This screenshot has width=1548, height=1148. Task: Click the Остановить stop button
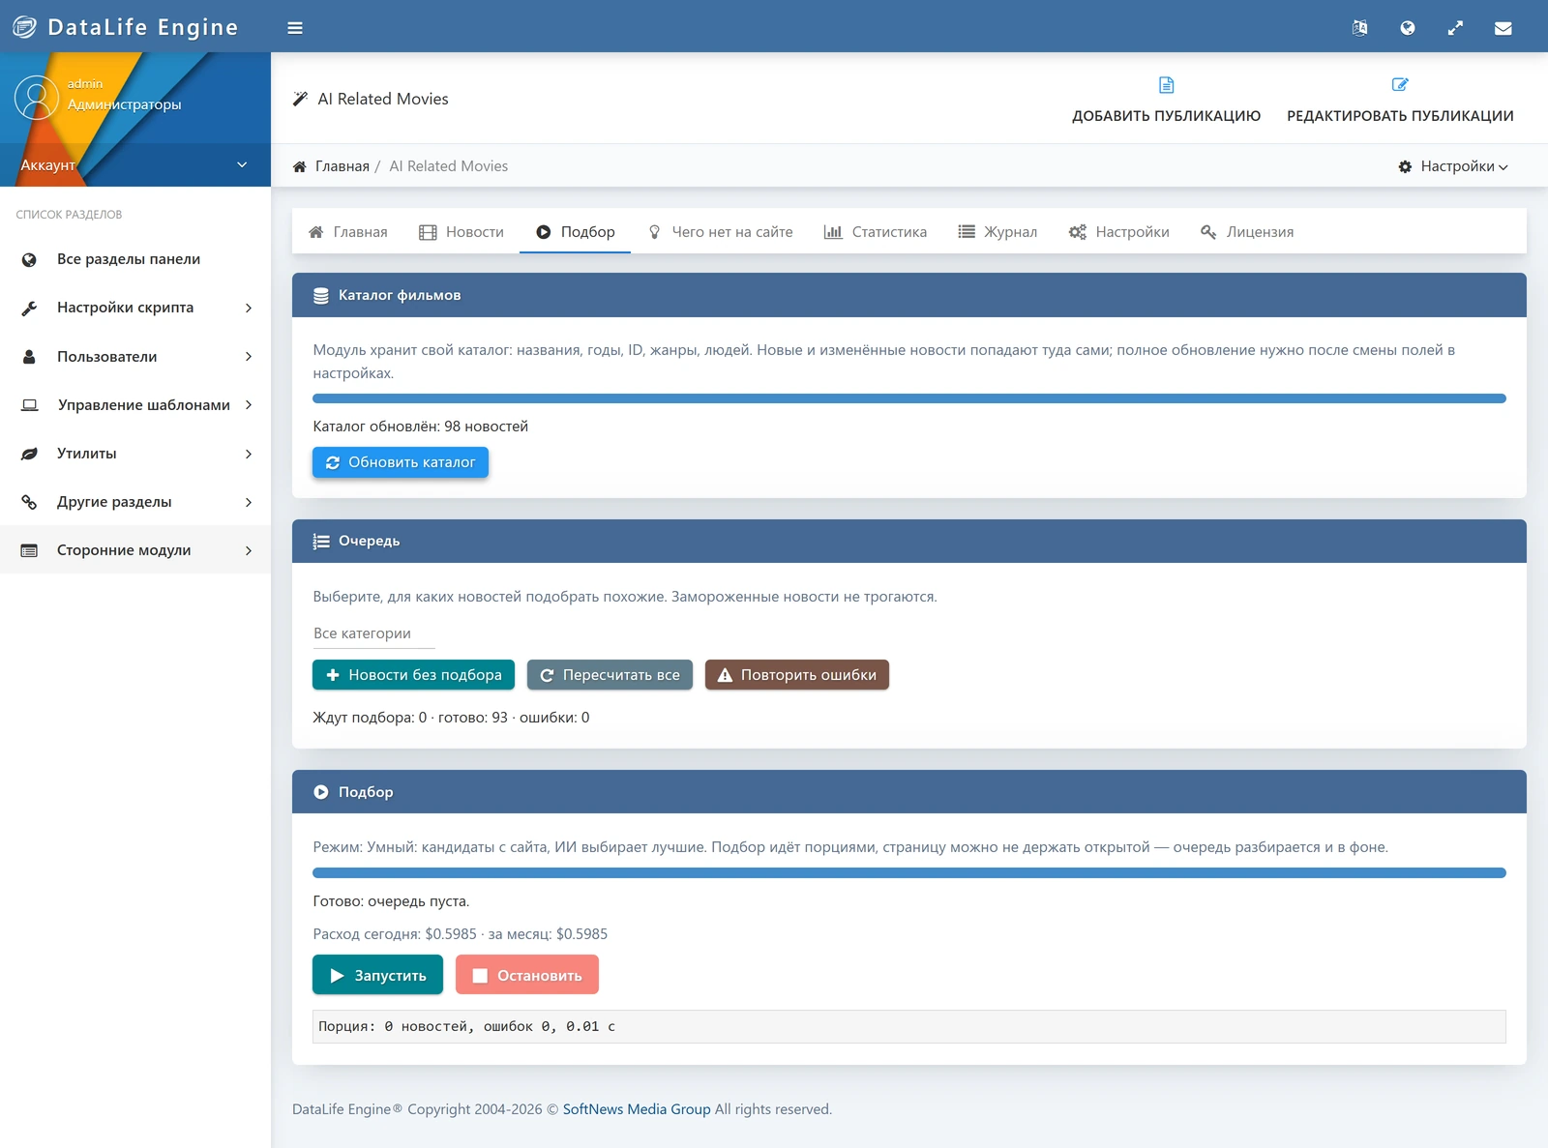(527, 975)
